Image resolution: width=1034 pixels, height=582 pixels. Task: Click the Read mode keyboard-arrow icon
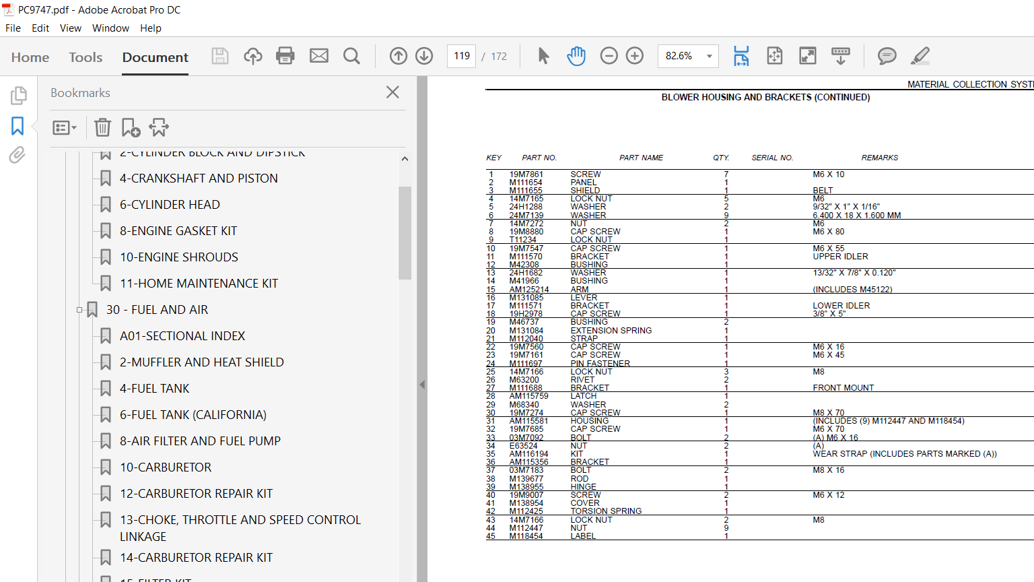click(841, 56)
